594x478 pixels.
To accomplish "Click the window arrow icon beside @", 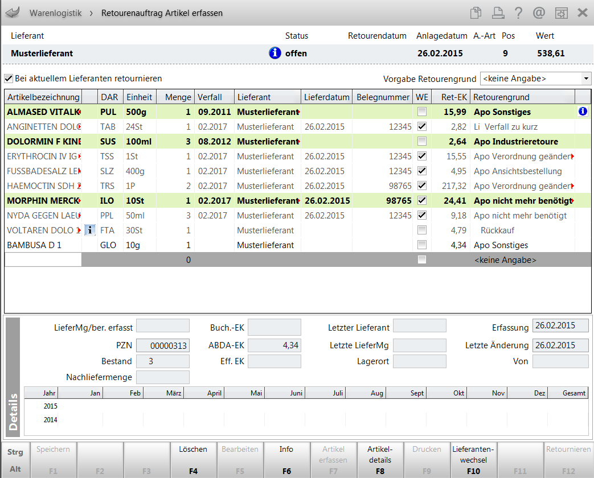I will pos(562,13).
